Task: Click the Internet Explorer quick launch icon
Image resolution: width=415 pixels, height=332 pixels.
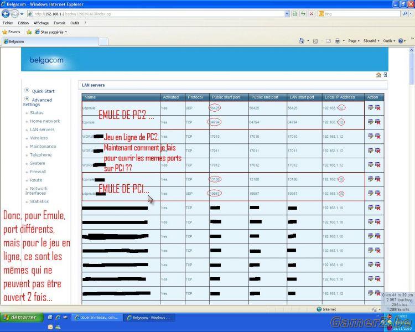Action: coord(58,317)
